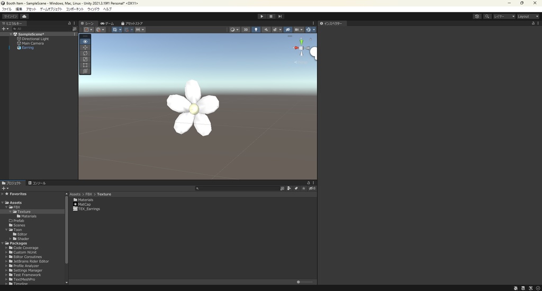Open the コンポーネント (Component) menu
542x291 pixels.
[75, 9]
